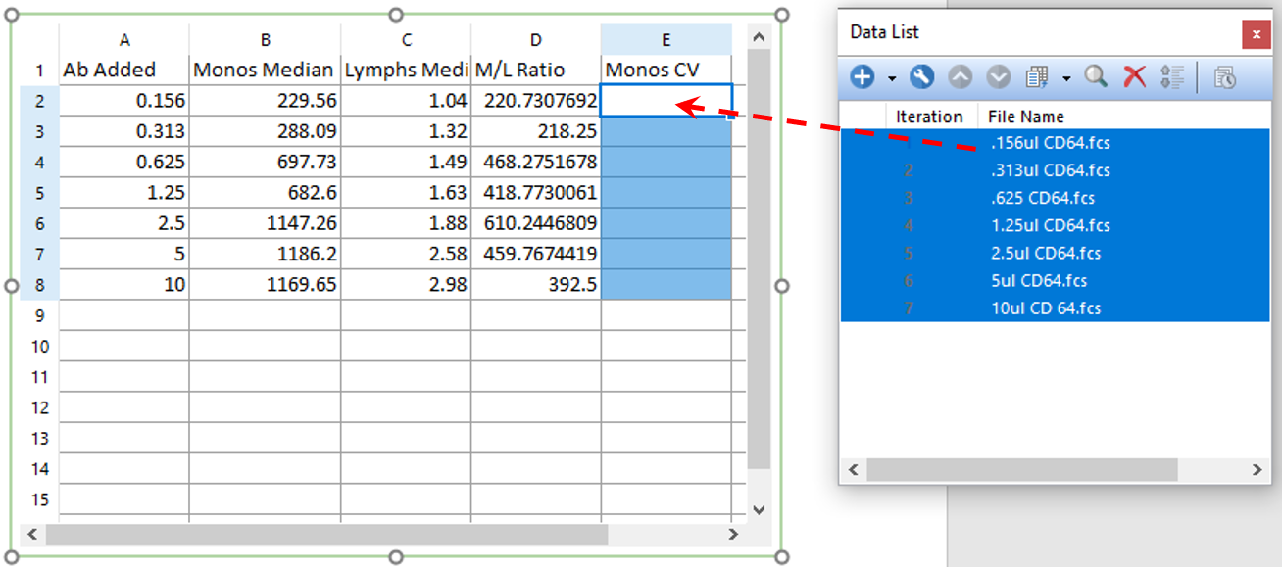Click cell with value 1169.65
This screenshot has height=567, width=1282.
(266, 284)
